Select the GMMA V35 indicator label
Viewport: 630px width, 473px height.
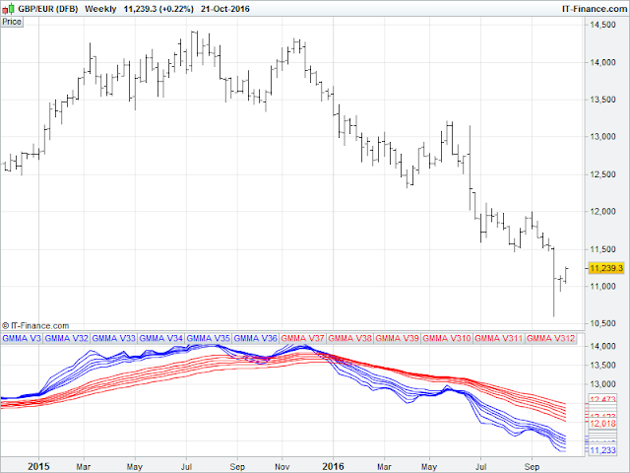(209, 339)
